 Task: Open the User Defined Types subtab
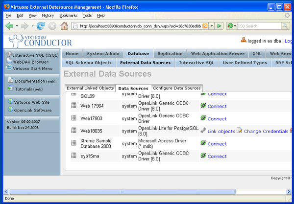point(245,63)
